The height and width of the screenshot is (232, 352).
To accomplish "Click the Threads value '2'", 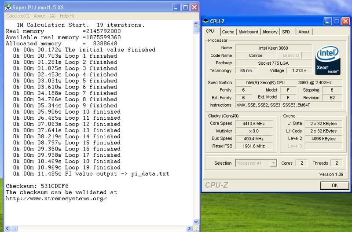I will [x=337, y=163].
